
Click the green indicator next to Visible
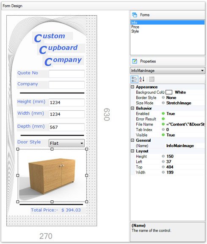tap(163, 135)
